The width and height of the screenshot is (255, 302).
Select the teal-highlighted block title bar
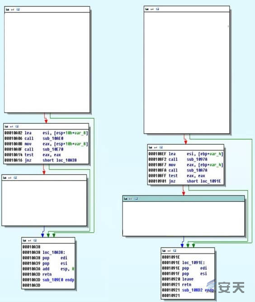tap(184, 199)
